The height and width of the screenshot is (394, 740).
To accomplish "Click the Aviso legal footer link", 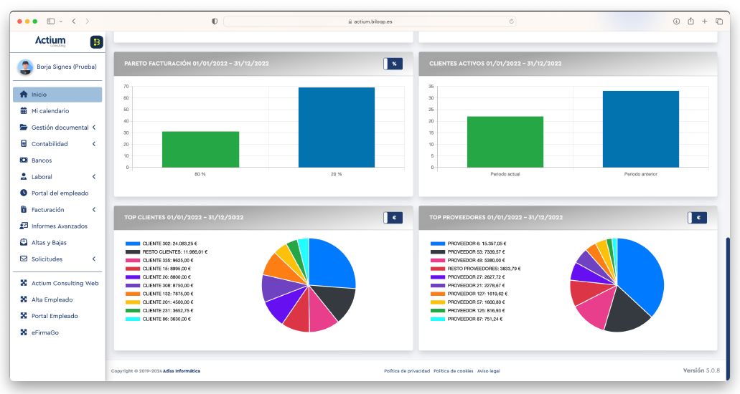I will click(x=488, y=371).
